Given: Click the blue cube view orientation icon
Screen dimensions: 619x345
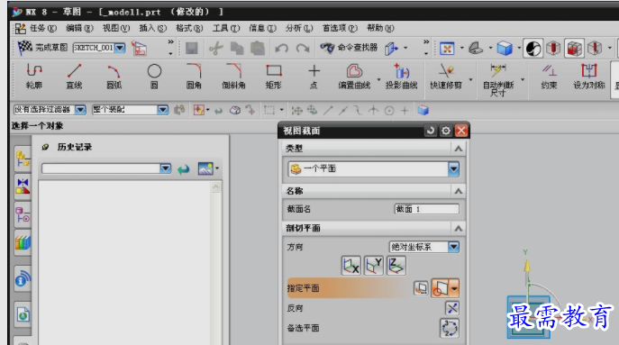Looking at the screenshot, I should coord(505,49).
